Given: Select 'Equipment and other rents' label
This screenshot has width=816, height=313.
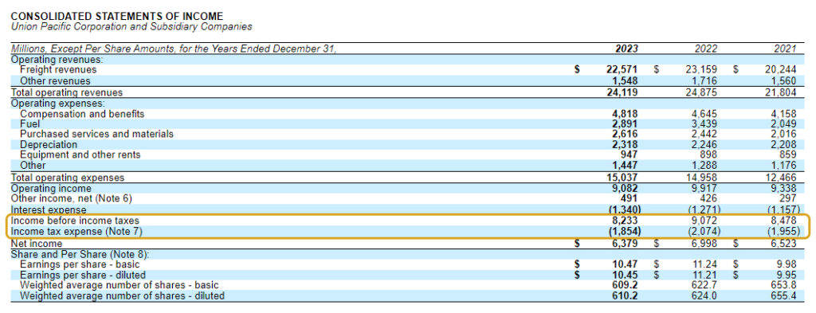Looking at the screenshot, I should click(80, 155).
